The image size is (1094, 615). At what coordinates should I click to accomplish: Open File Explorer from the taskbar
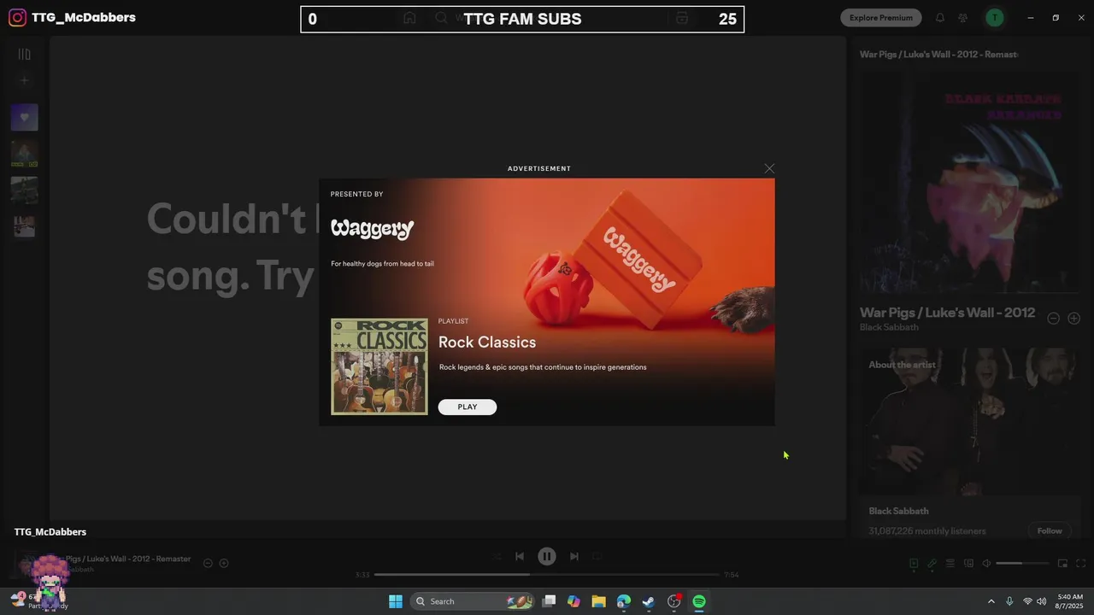(598, 601)
